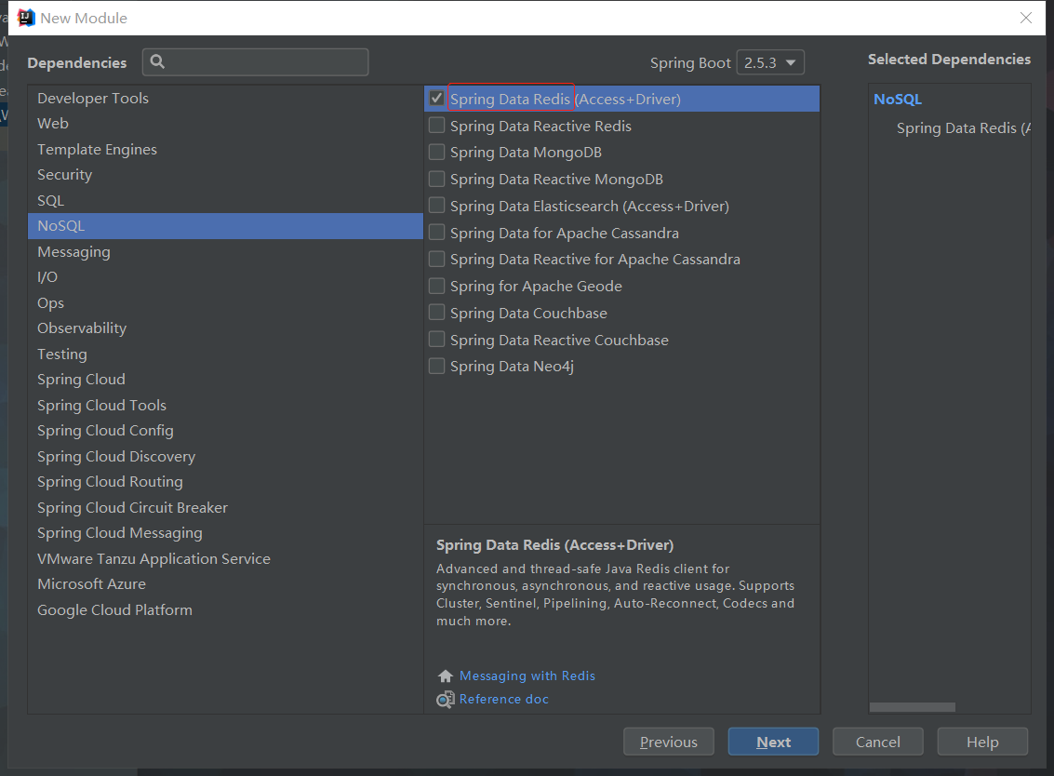
Task: Select I/O category
Action: click(x=225, y=277)
